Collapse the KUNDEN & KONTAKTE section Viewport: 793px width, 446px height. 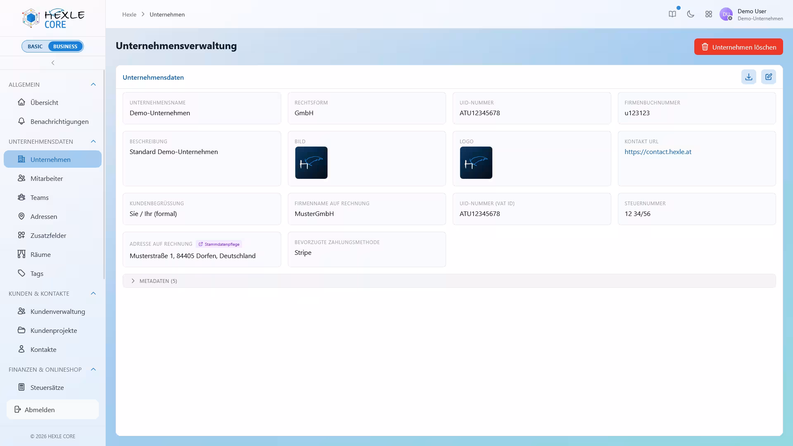click(93, 293)
